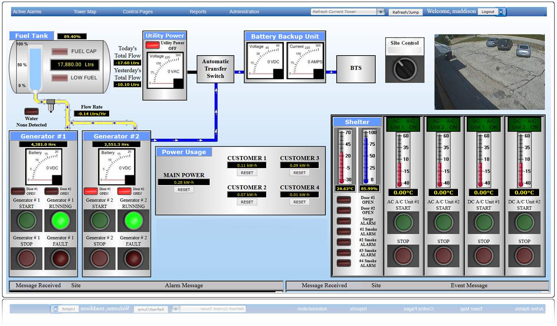Image resolution: width=557 pixels, height=326 pixels.
Task: Open the Control Pages menu
Action: coord(138,12)
